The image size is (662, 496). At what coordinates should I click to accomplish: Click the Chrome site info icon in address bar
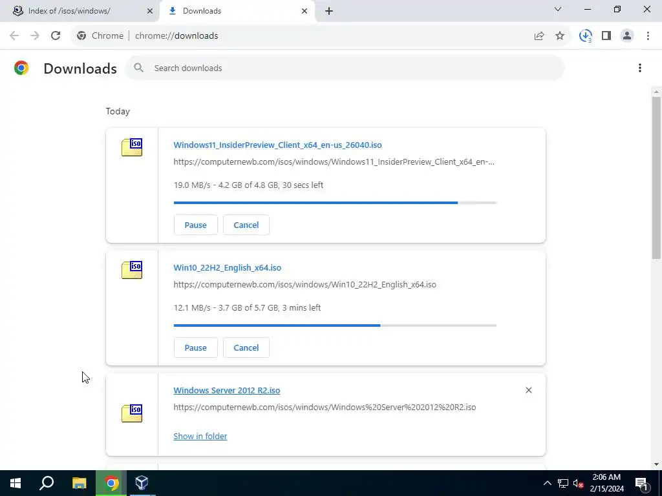(81, 36)
